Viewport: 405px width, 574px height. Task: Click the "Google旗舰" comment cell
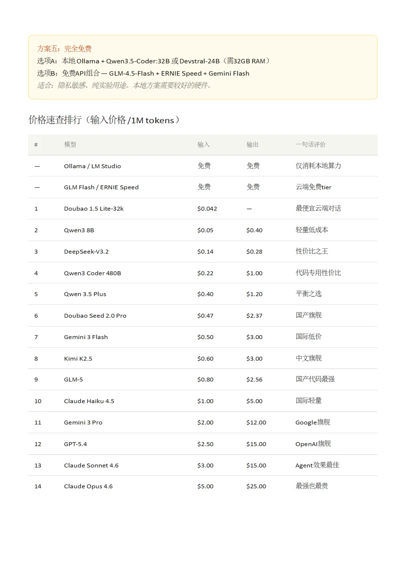tap(313, 422)
